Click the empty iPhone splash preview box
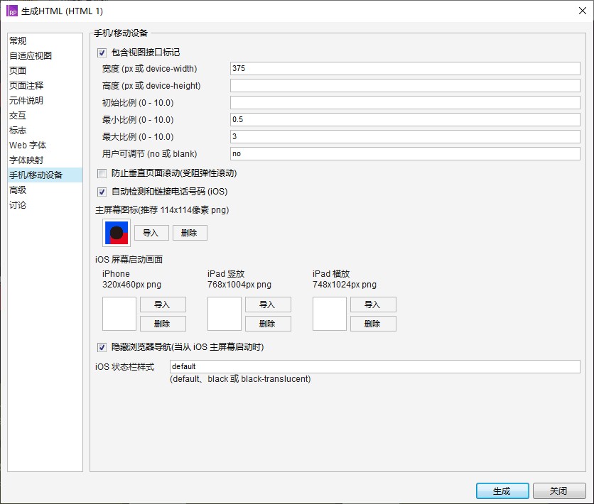 pyautogui.click(x=119, y=314)
